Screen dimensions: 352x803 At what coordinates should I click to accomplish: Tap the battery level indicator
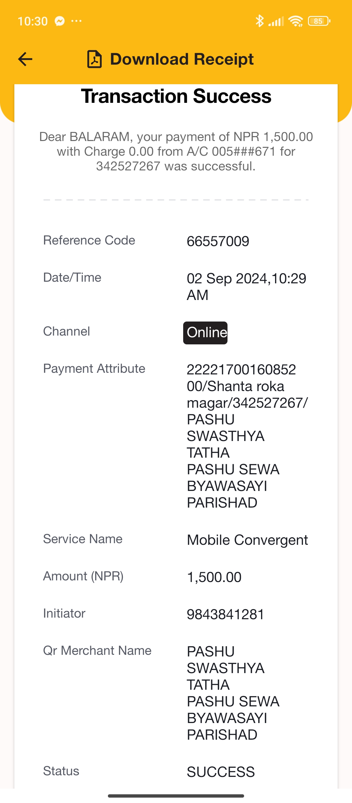[x=319, y=21]
